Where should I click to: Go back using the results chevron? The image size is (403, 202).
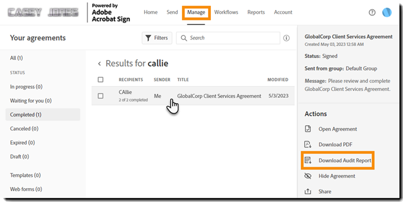pyautogui.click(x=99, y=63)
